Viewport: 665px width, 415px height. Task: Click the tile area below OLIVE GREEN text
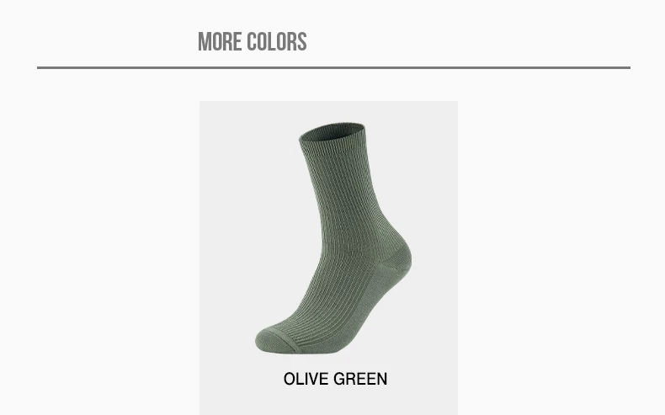click(328, 402)
